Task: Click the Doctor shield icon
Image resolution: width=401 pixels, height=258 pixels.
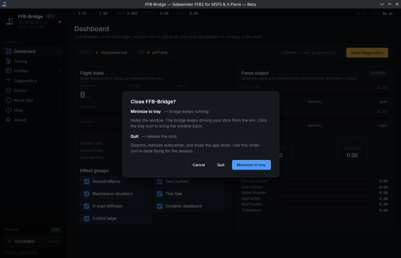Action: 9,91
